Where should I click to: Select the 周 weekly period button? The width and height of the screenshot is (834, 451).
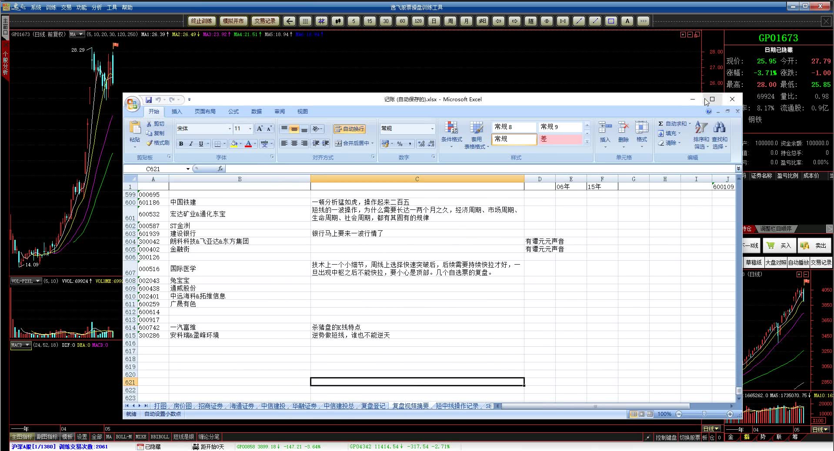point(450,21)
